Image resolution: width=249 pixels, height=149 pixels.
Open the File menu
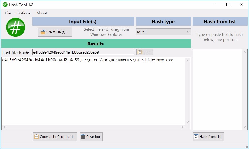click(8, 13)
